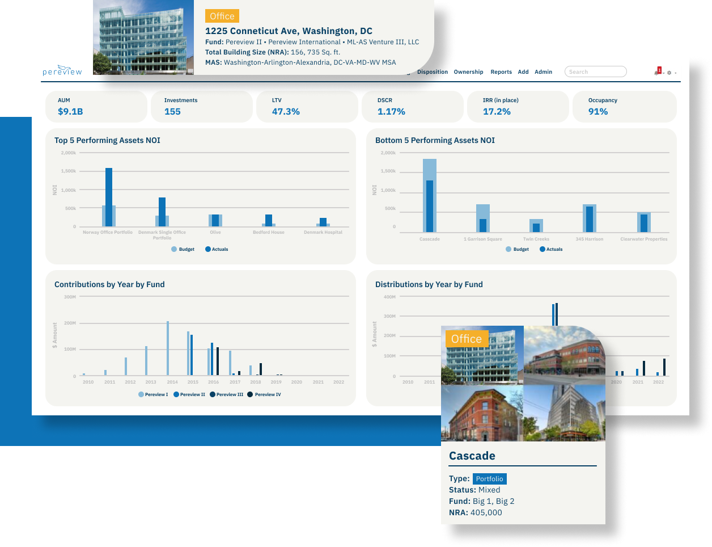The image size is (712, 547).
Task: Click the glass office building thumbnail on Cascade card
Action: point(482,356)
